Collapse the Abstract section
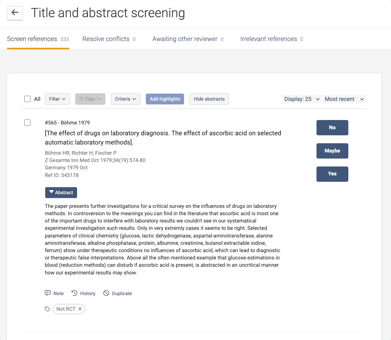 click(x=61, y=193)
